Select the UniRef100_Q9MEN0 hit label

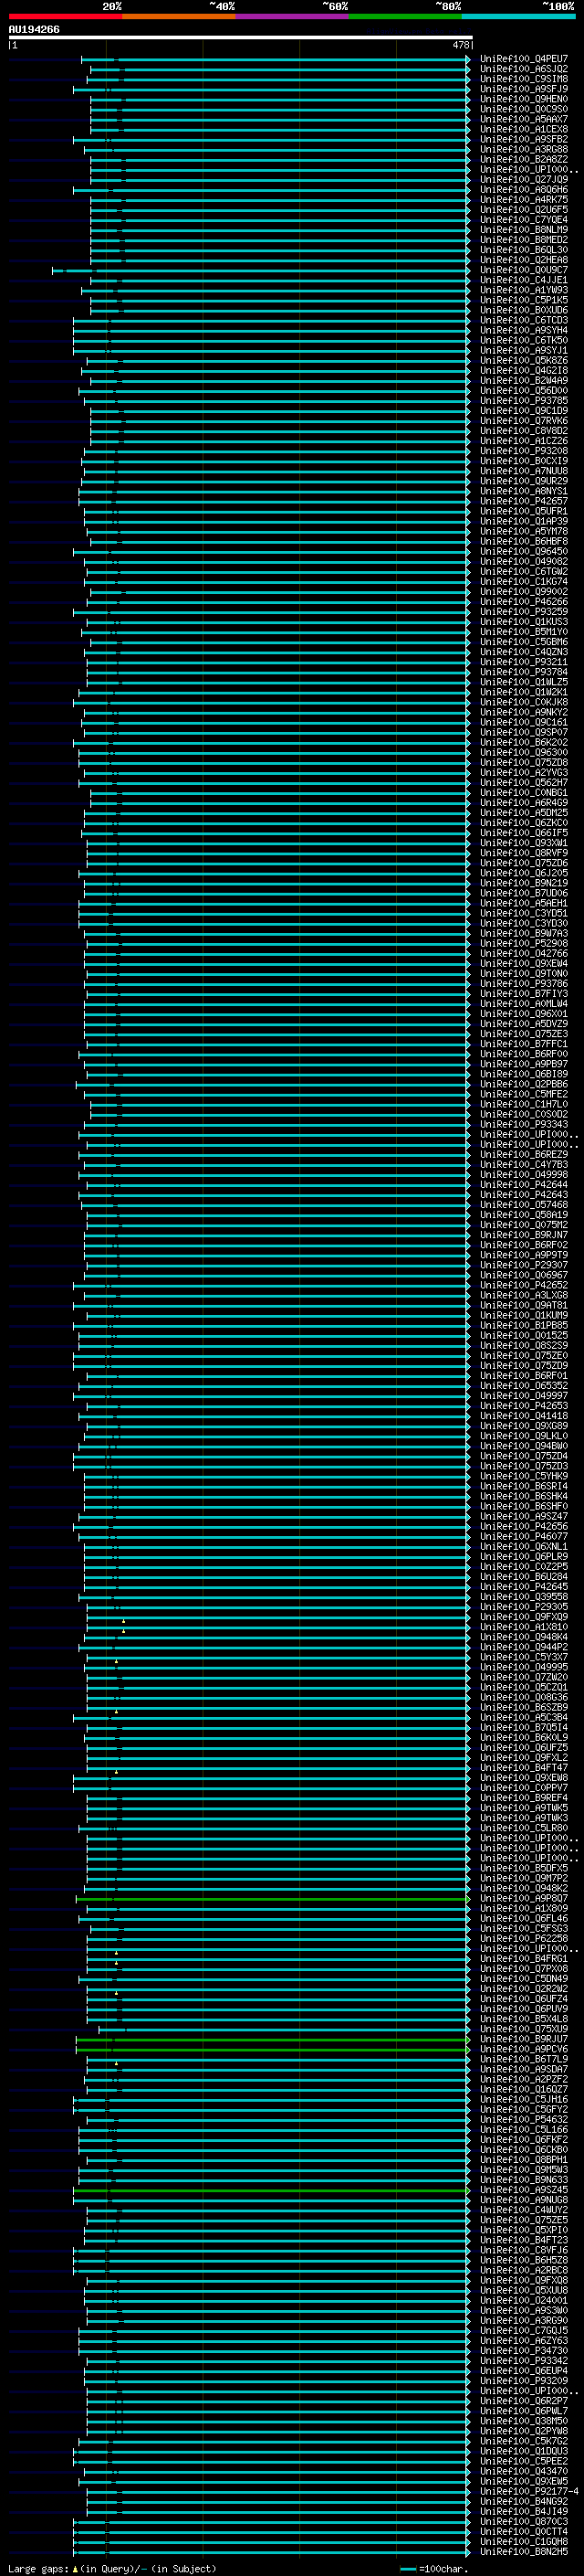coord(524,99)
